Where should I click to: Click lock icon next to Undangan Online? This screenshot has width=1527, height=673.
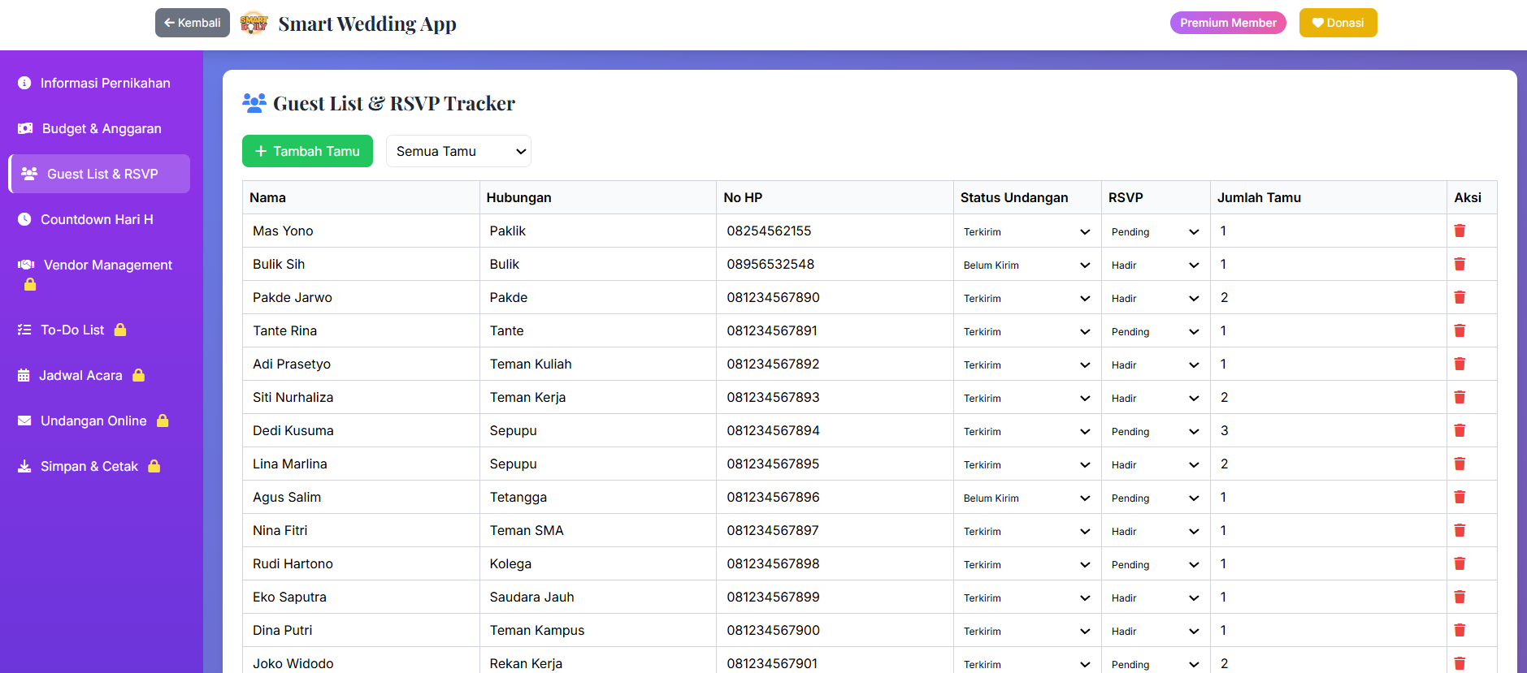(x=163, y=421)
